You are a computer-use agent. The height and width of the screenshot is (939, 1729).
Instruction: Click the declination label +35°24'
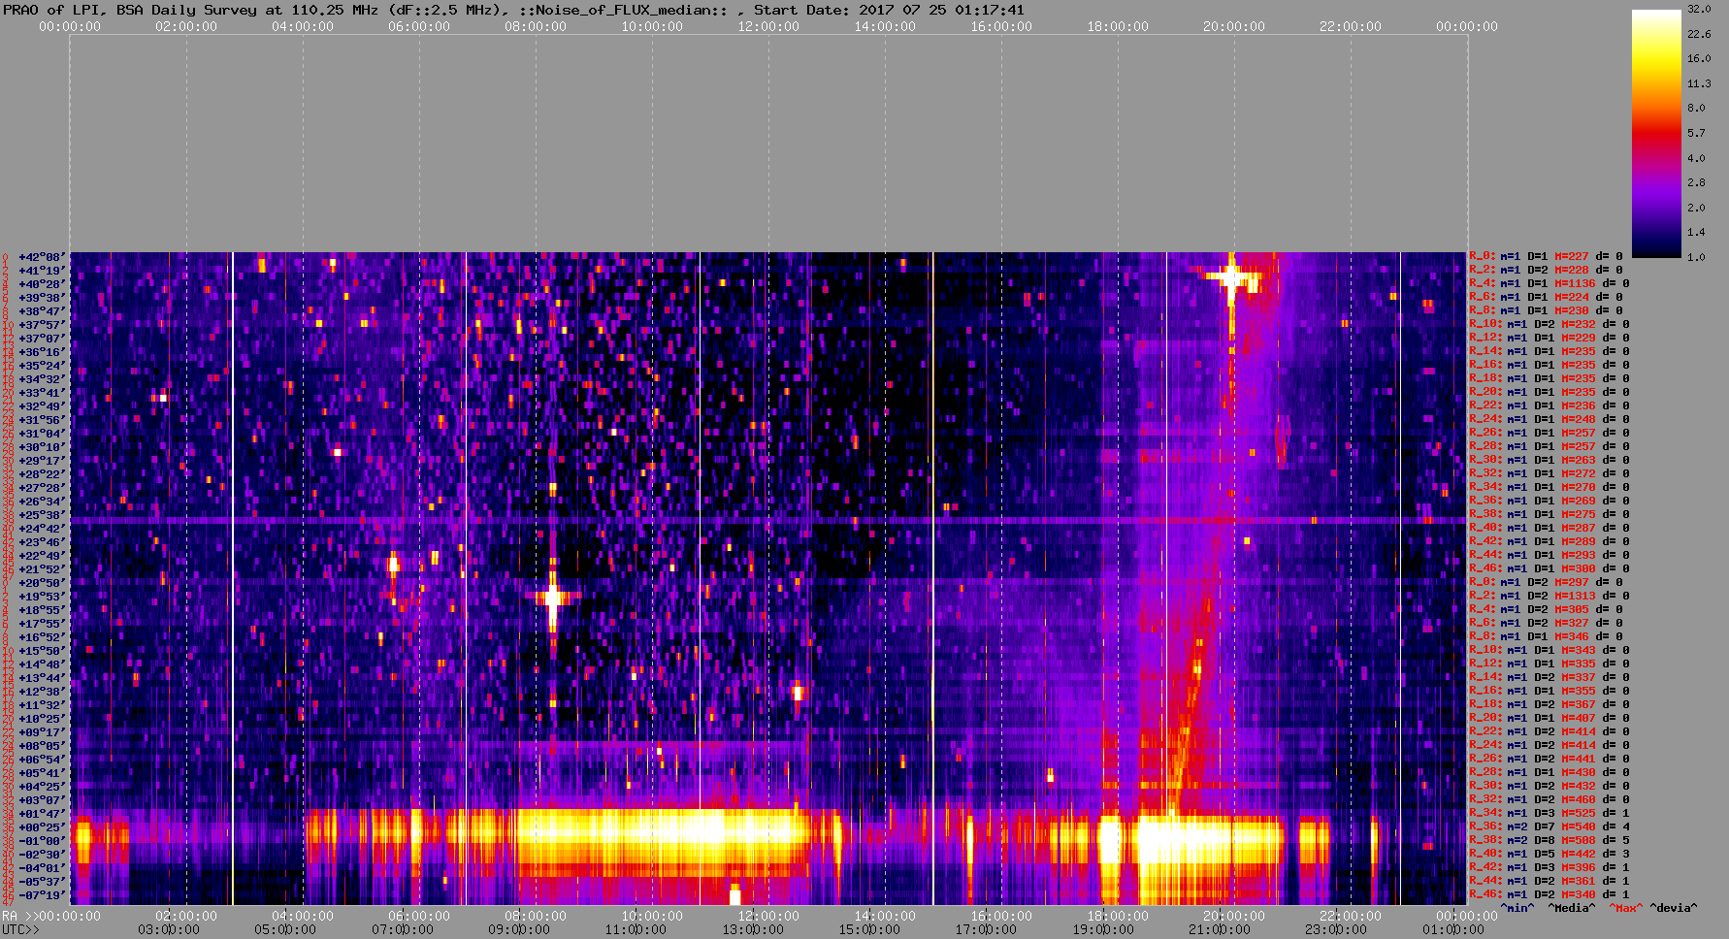point(42,366)
